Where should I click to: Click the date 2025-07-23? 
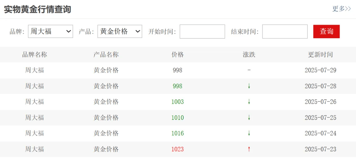(x=320, y=149)
